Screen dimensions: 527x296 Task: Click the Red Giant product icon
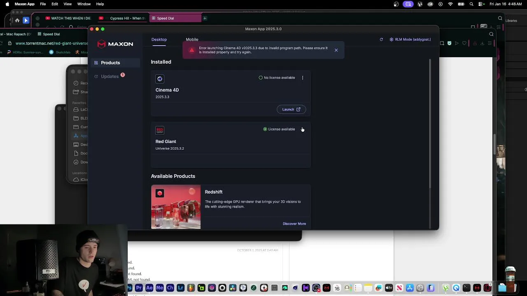point(160,130)
